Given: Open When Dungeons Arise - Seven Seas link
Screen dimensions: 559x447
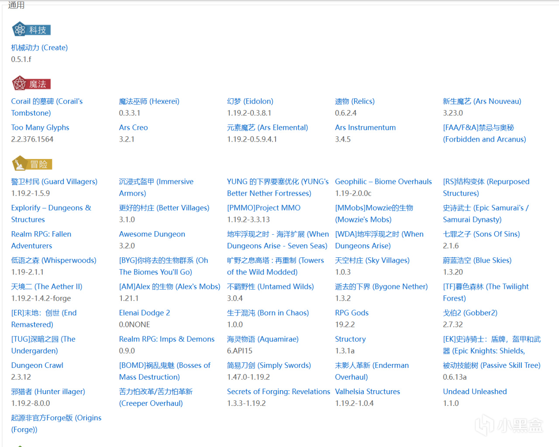Looking at the screenshot, I should [x=278, y=240].
